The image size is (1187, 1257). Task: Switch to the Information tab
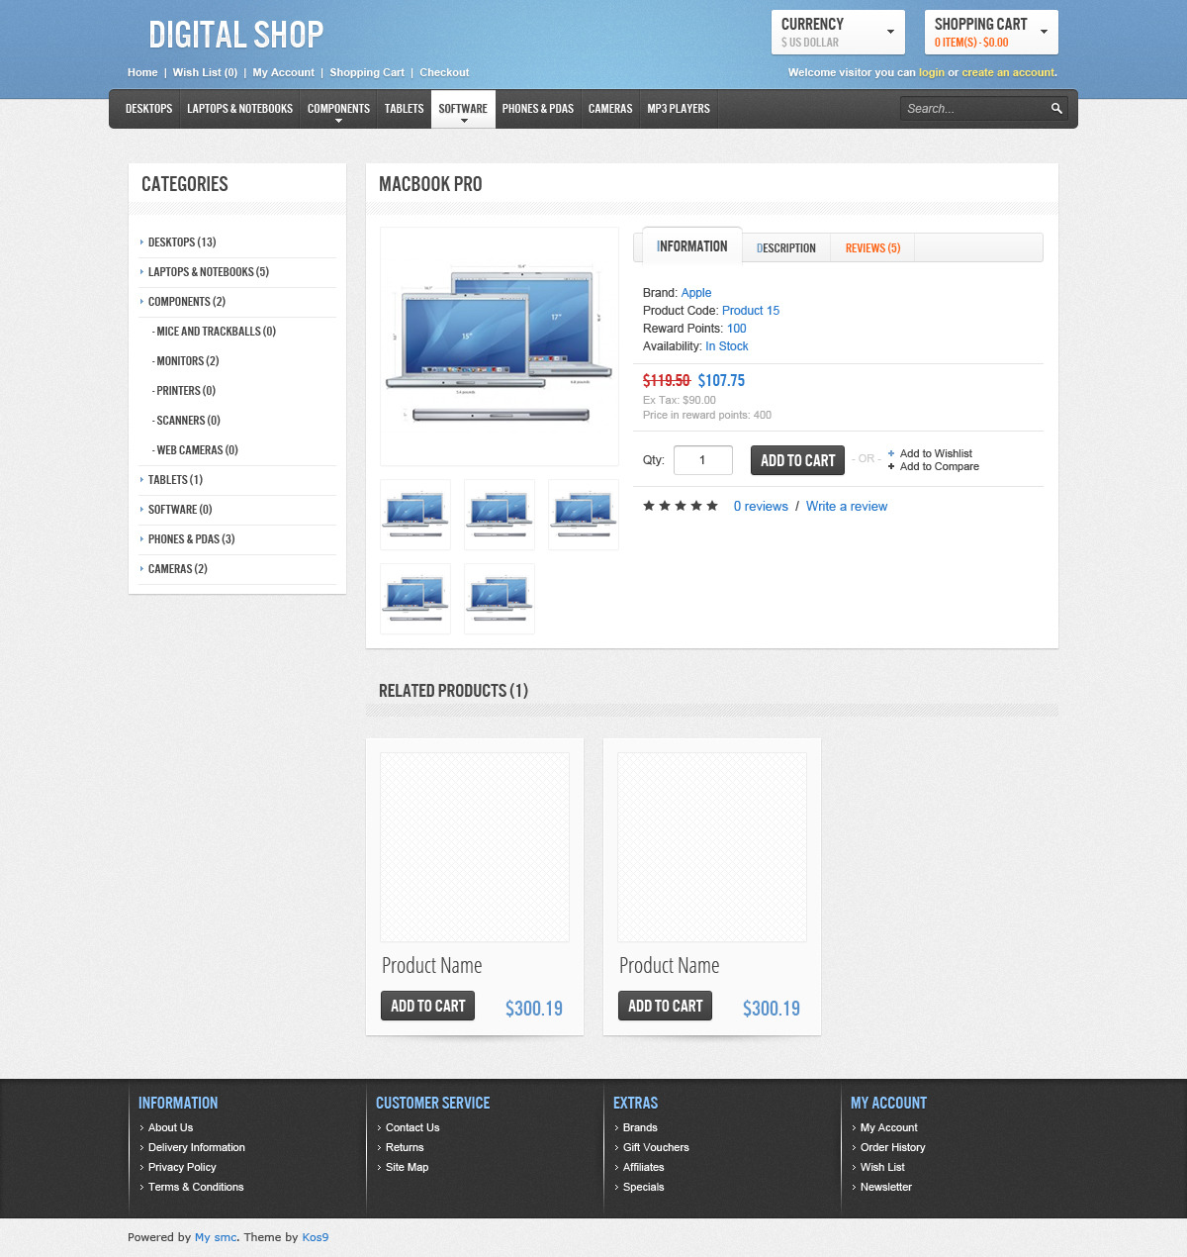click(692, 246)
